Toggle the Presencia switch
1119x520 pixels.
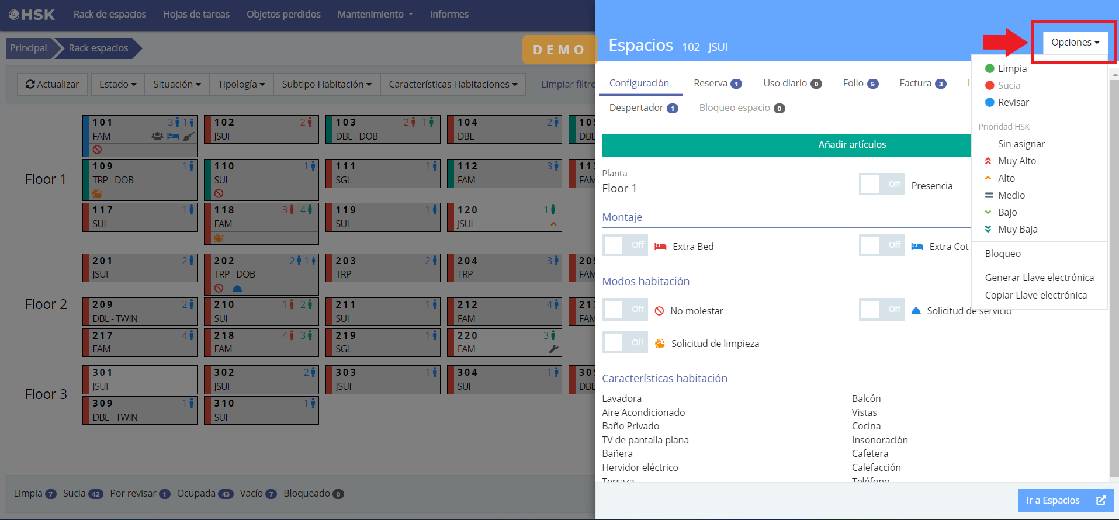[x=882, y=185]
